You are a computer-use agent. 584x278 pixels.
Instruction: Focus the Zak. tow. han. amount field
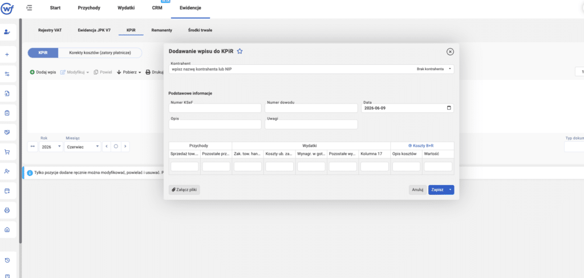[248, 166]
